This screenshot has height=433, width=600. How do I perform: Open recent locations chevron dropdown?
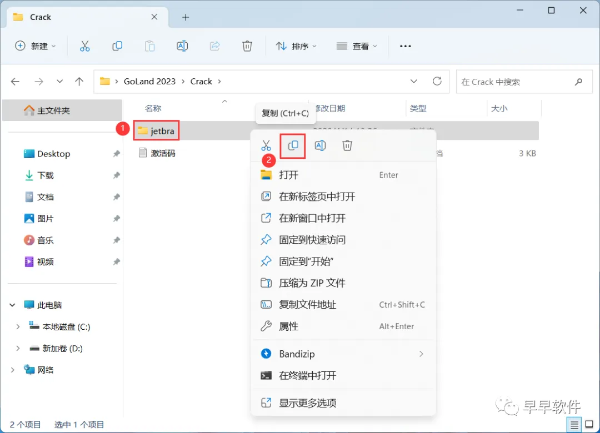(59, 82)
